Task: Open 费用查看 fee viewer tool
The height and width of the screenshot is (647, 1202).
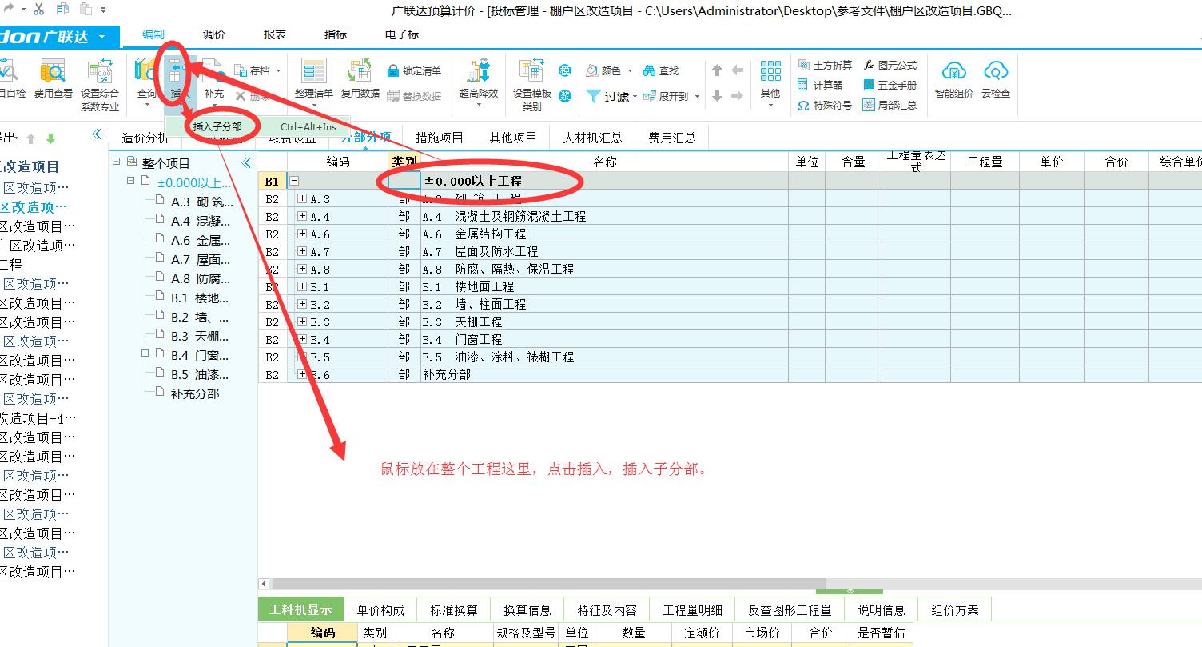Action: pyautogui.click(x=53, y=79)
